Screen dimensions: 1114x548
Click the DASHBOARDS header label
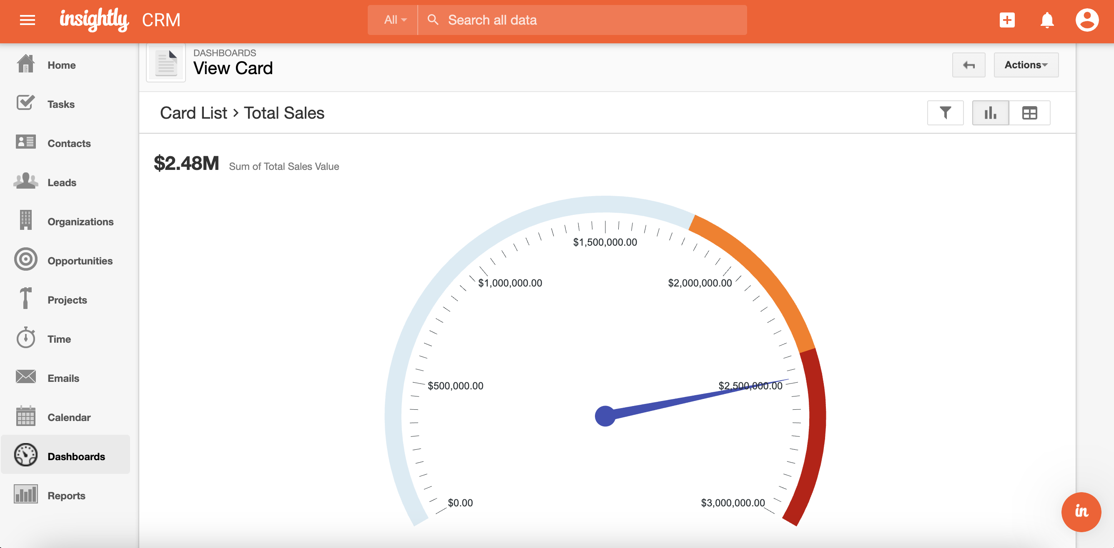[x=224, y=53]
